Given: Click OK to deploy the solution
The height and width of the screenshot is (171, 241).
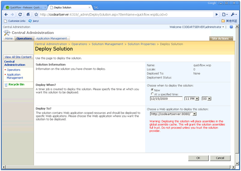Looking at the screenshot, I should coord(198,158).
